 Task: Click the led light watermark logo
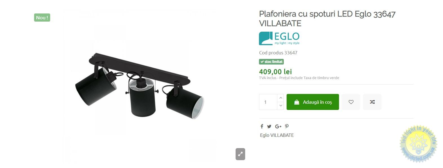tap(418, 144)
